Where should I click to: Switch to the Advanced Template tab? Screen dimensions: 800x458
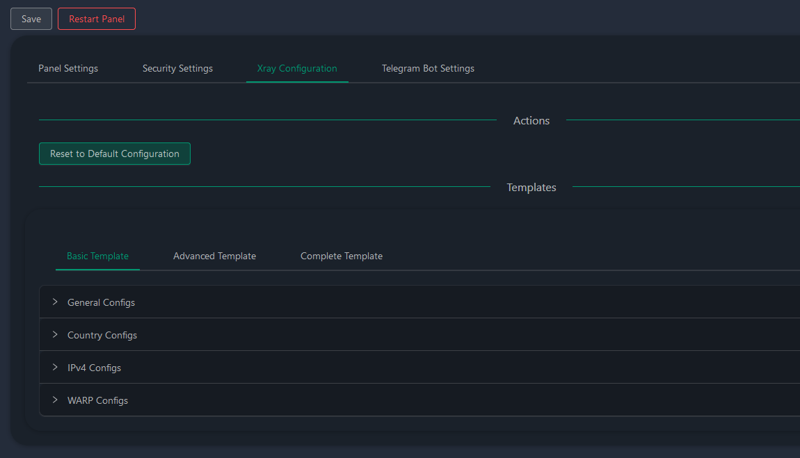pos(214,256)
